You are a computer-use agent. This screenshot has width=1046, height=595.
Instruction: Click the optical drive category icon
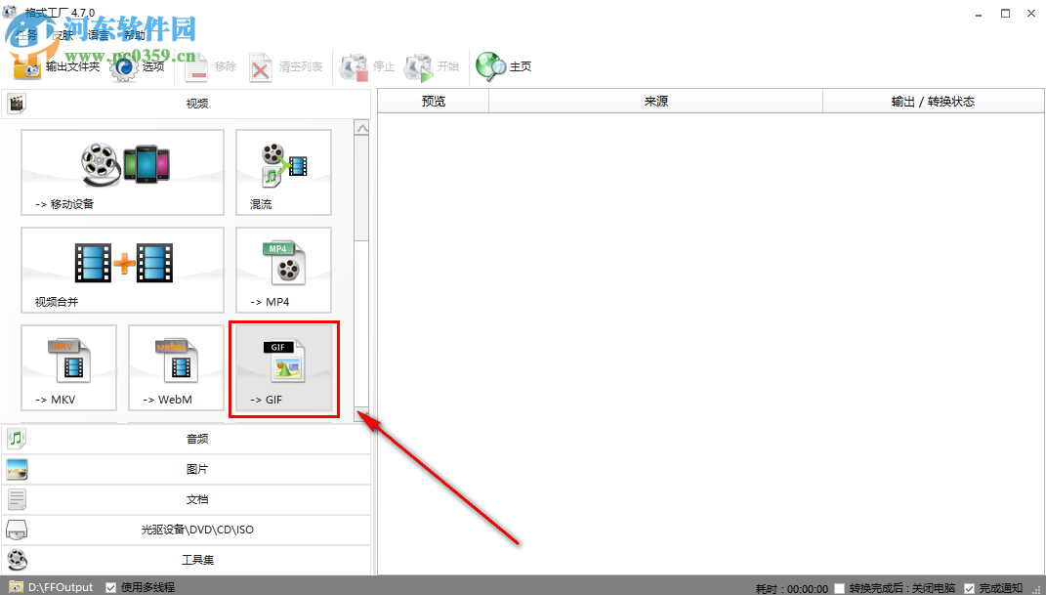click(x=17, y=530)
